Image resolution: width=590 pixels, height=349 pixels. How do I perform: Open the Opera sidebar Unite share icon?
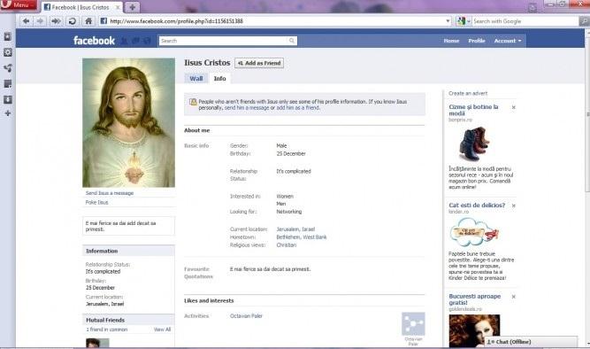click(8, 68)
